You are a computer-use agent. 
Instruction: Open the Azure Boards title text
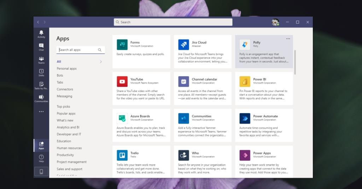coord(140,116)
